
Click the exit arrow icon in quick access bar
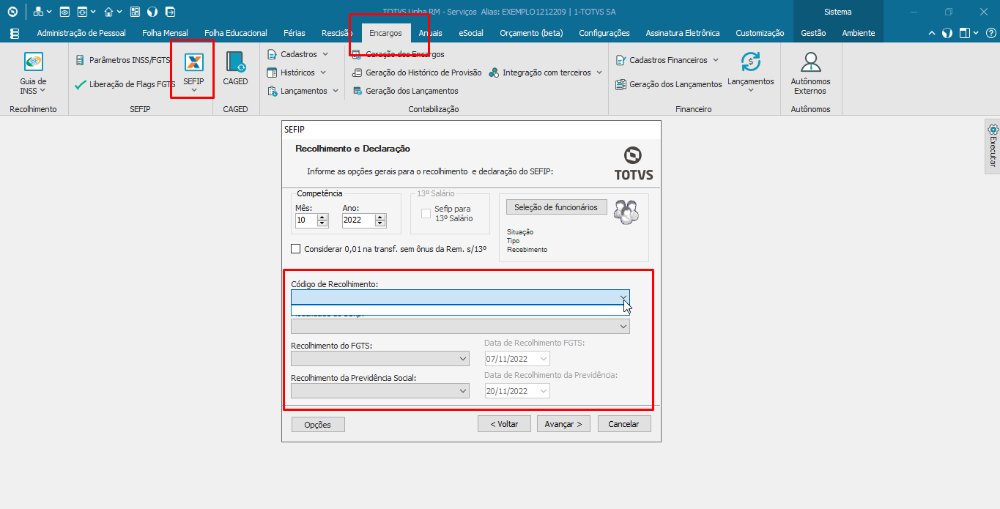tap(170, 12)
